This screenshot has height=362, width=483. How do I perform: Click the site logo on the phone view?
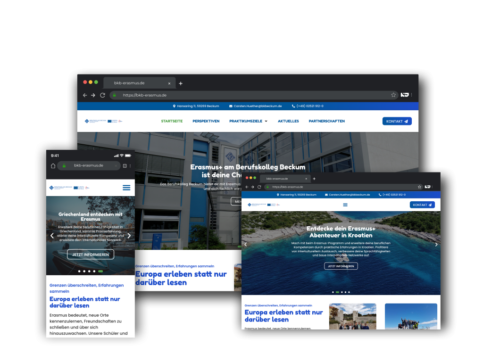[x=69, y=188]
